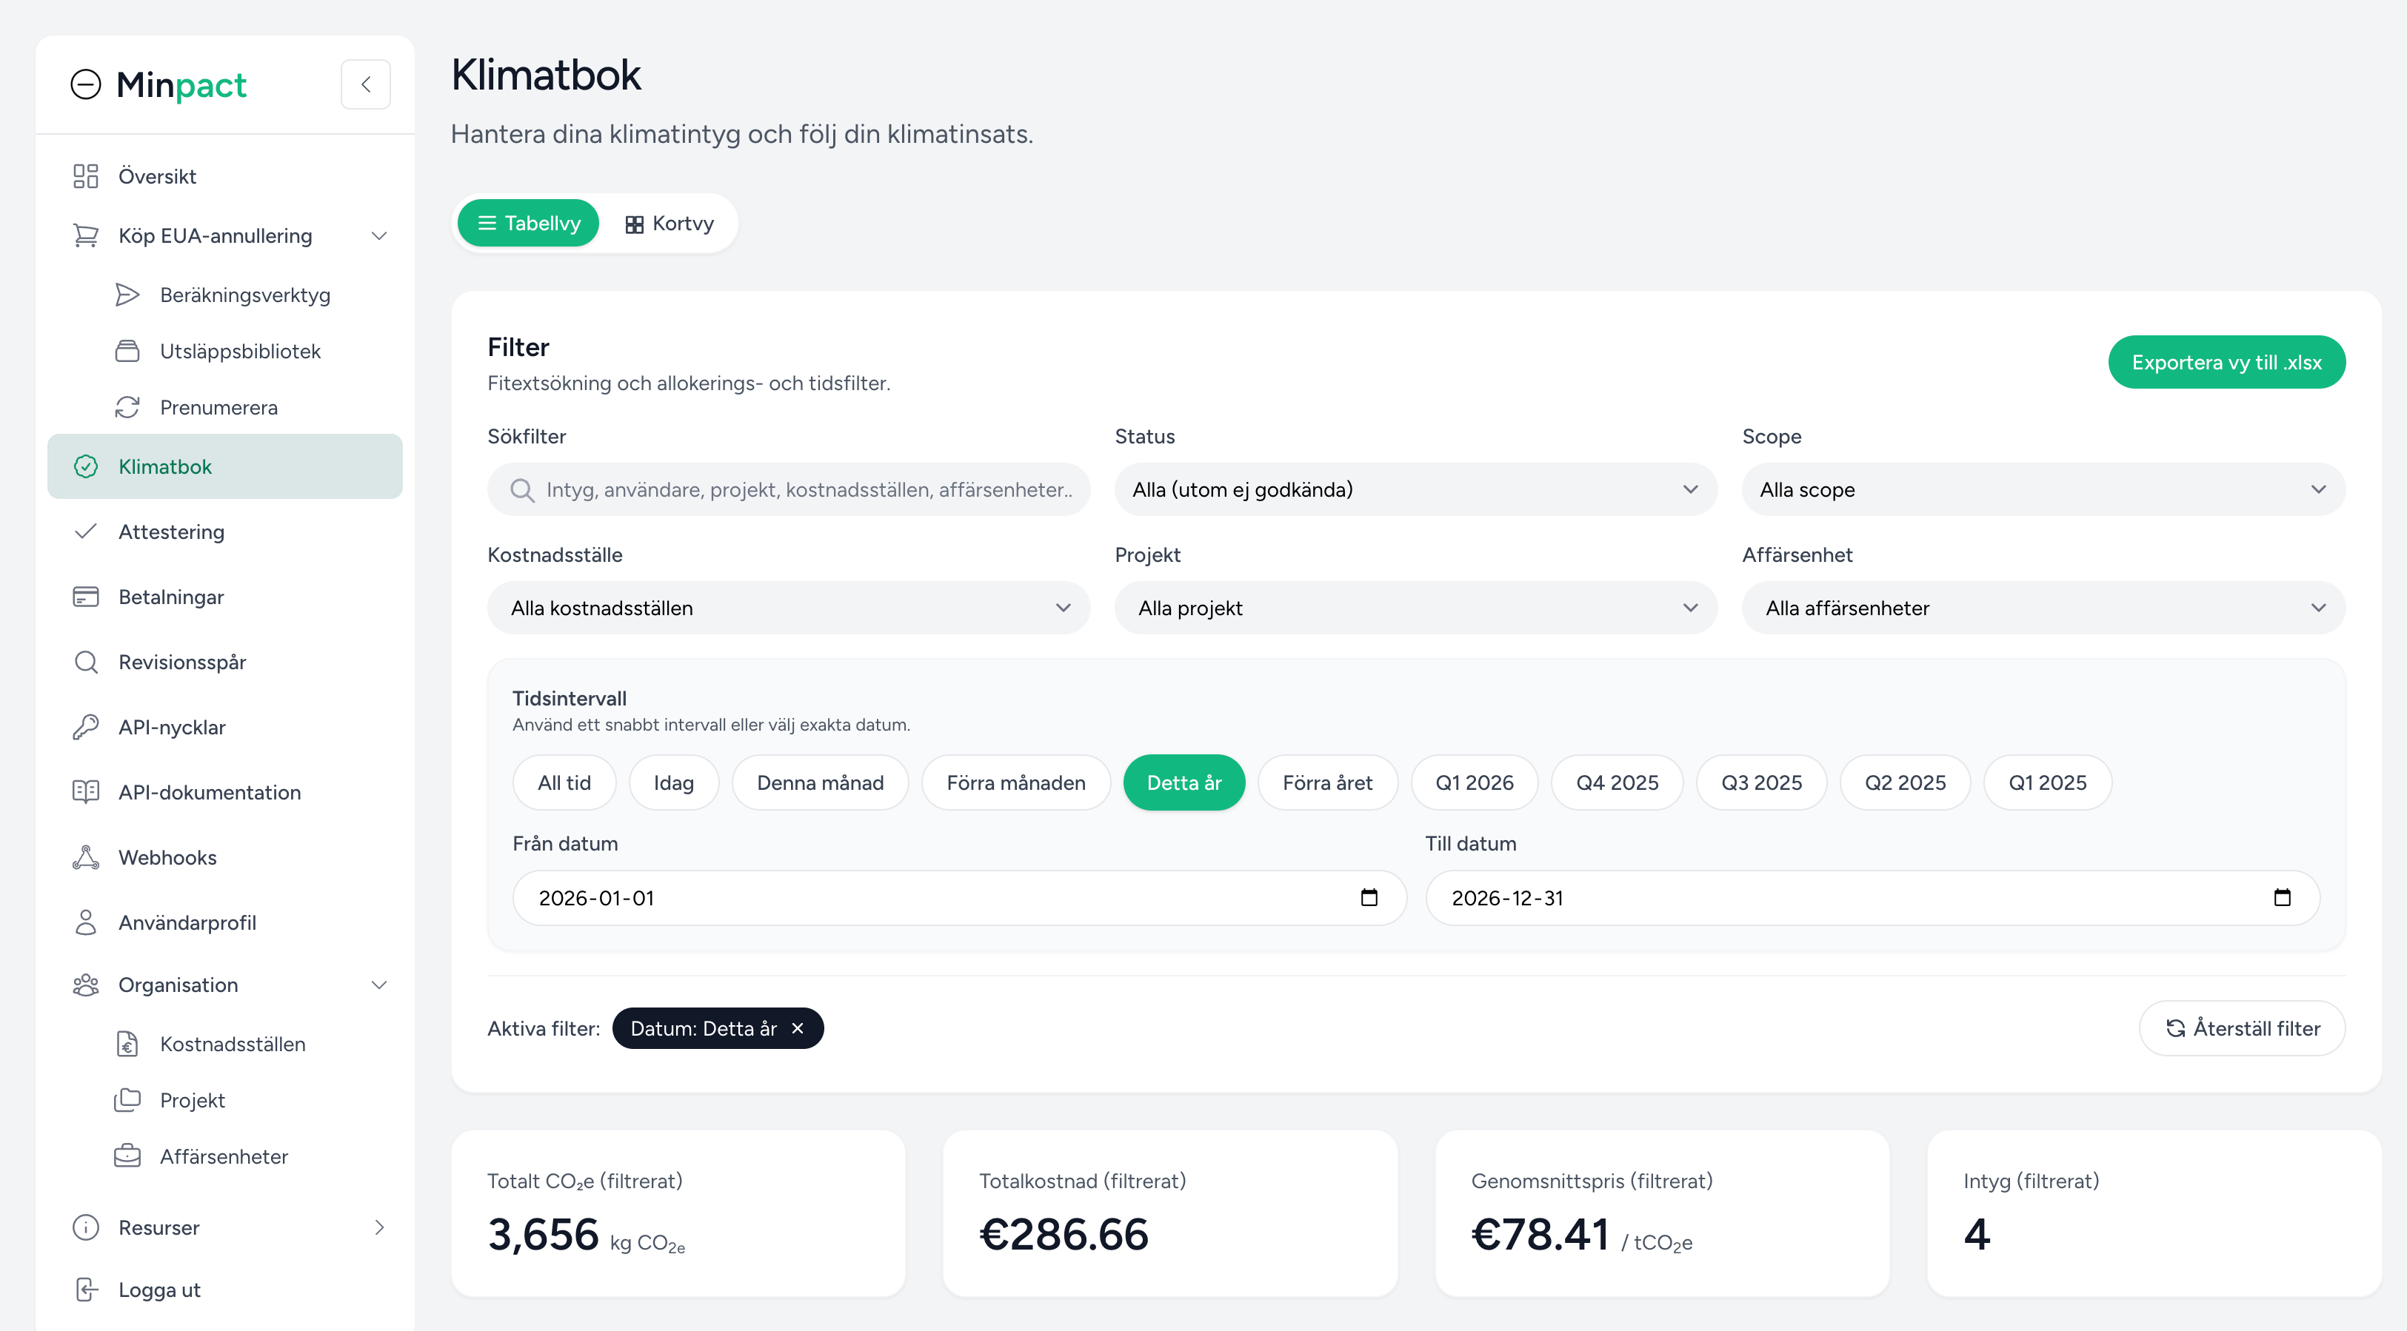The height and width of the screenshot is (1331, 2407).
Task: Toggle the Förra månaden interval
Action: 1015,782
